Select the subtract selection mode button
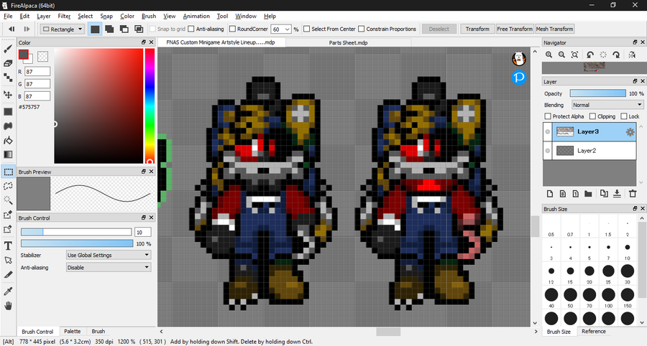The width and height of the screenshot is (647, 346). (x=124, y=29)
